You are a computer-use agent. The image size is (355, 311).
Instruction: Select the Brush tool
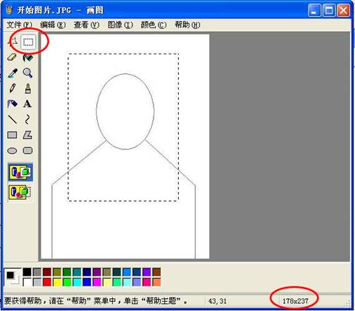pos(27,88)
